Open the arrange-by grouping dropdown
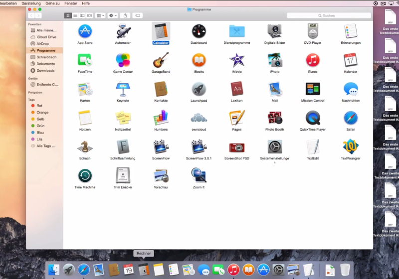399x279 pixels. (x=100, y=15)
